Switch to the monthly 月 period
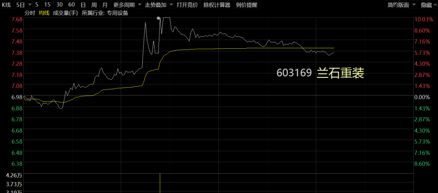Viewport: 438px width, 193px height. (x=105, y=5)
